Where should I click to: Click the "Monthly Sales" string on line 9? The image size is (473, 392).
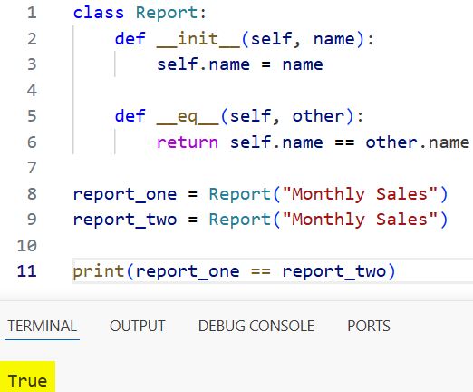click(360, 220)
